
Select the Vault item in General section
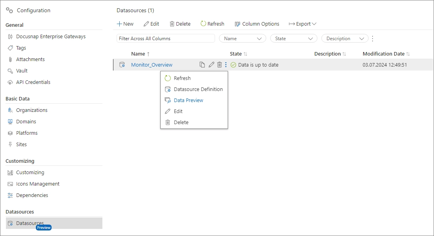(x=22, y=71)
